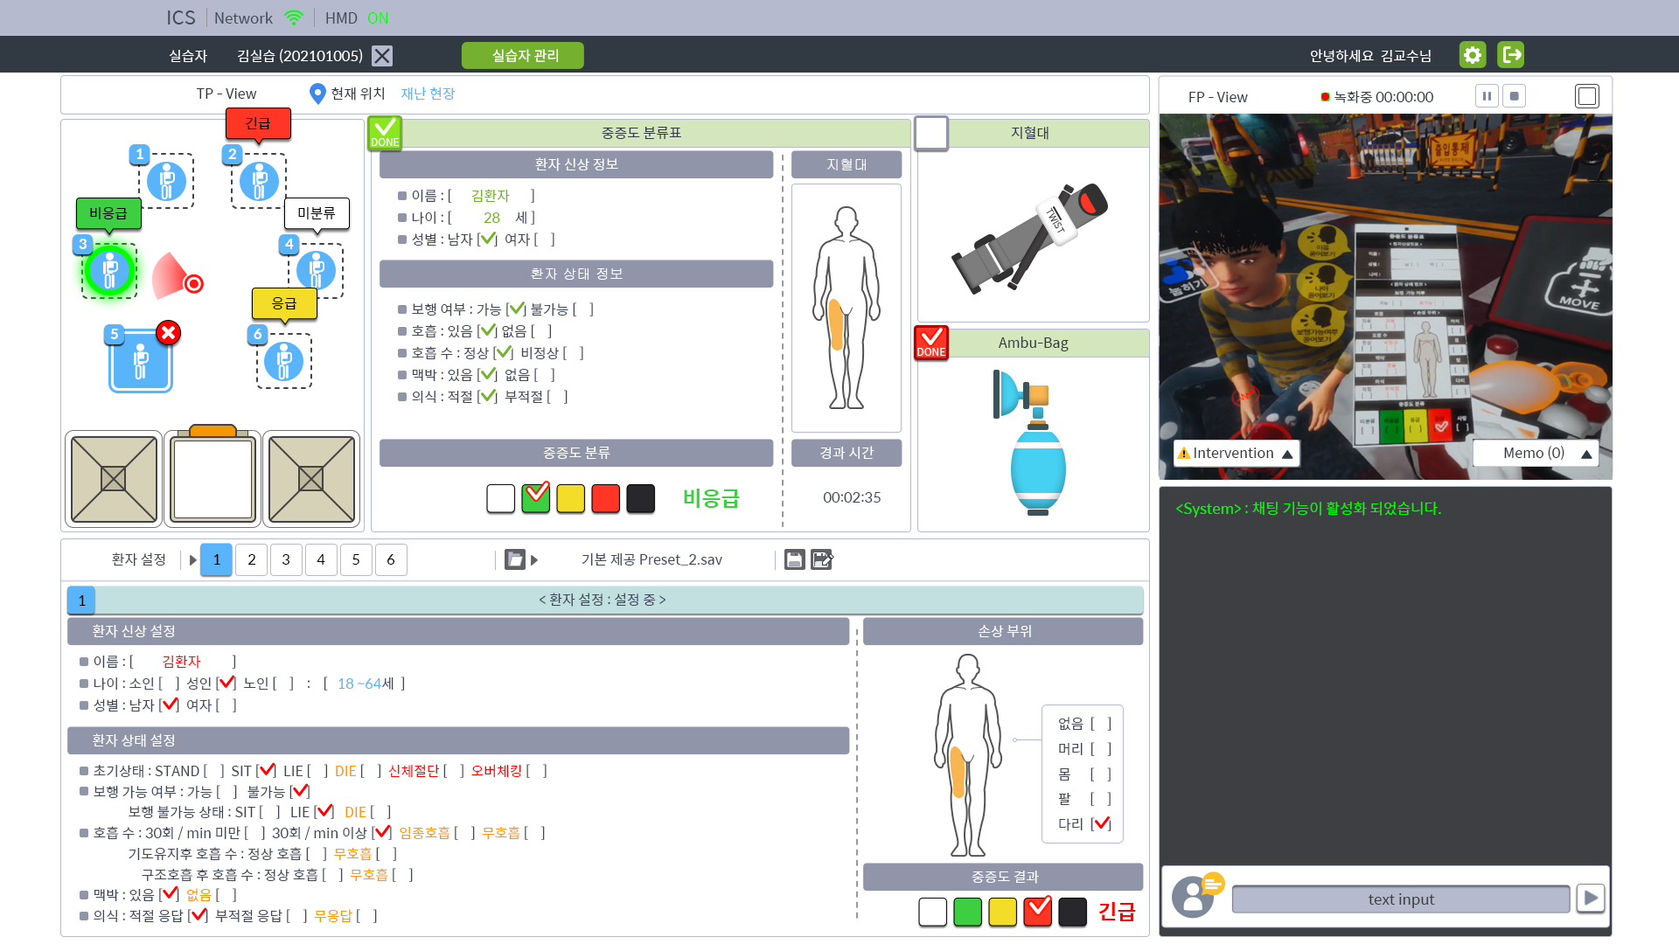Click the green trainee management button
This screenshot has height=944, width=1679.
click(523, 56)
